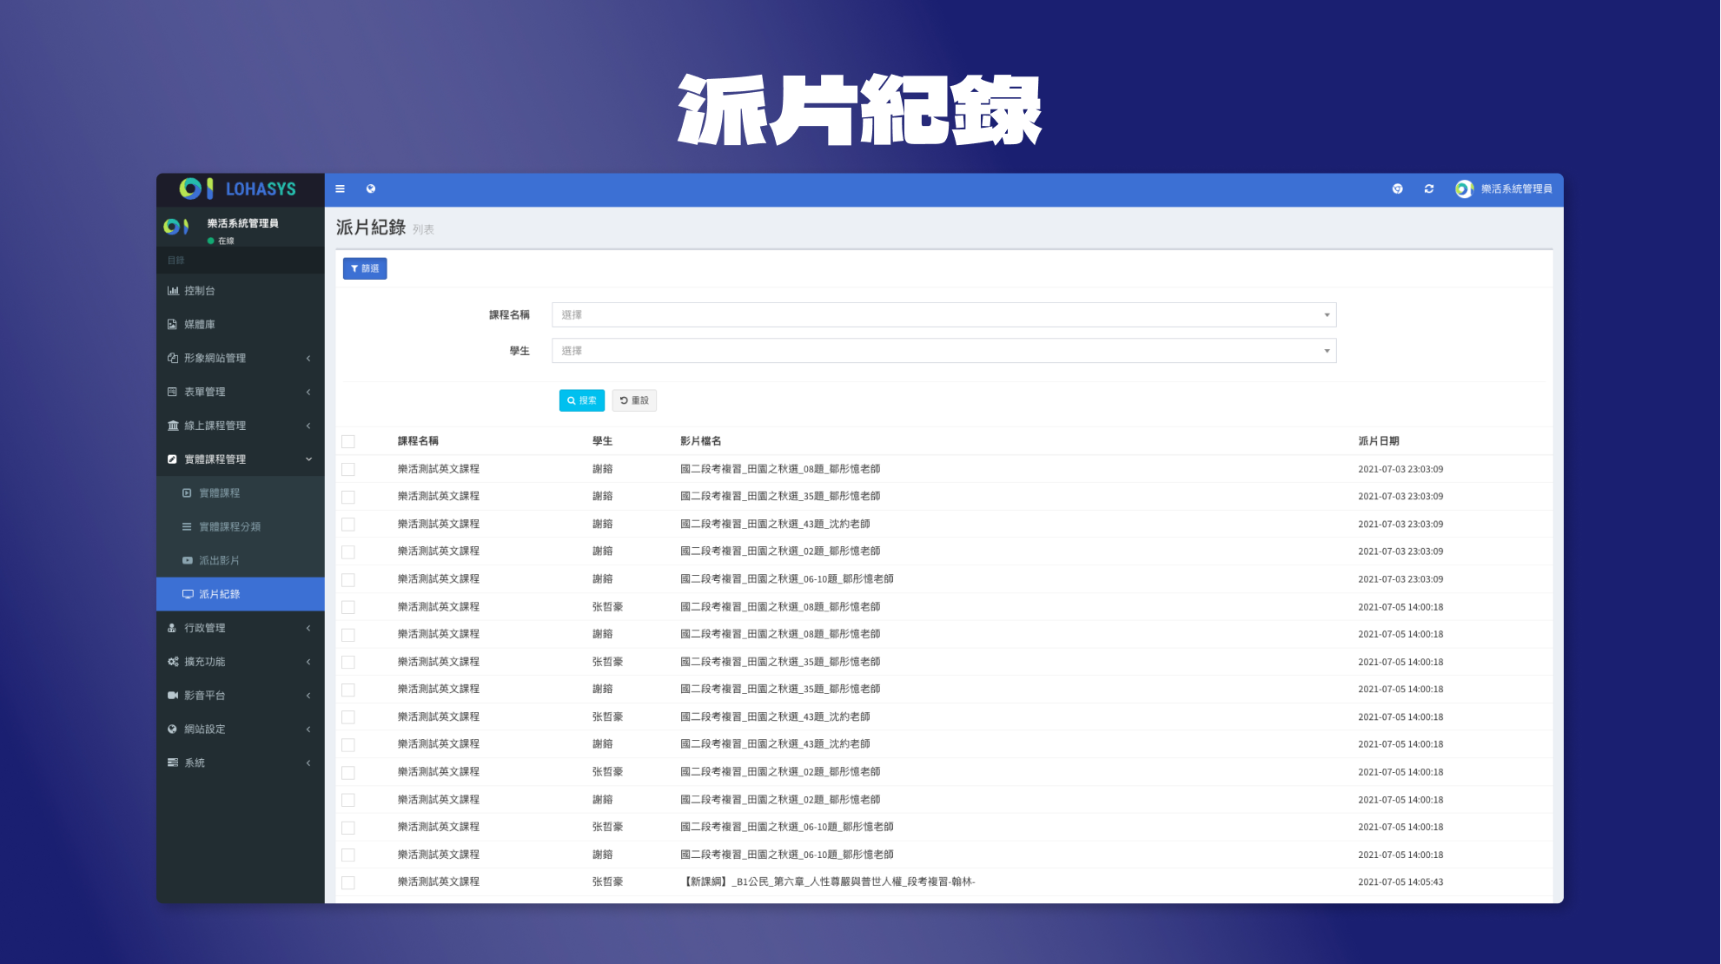Click the 派片日期 column header
The image size is (1721, 964).
1379,441
